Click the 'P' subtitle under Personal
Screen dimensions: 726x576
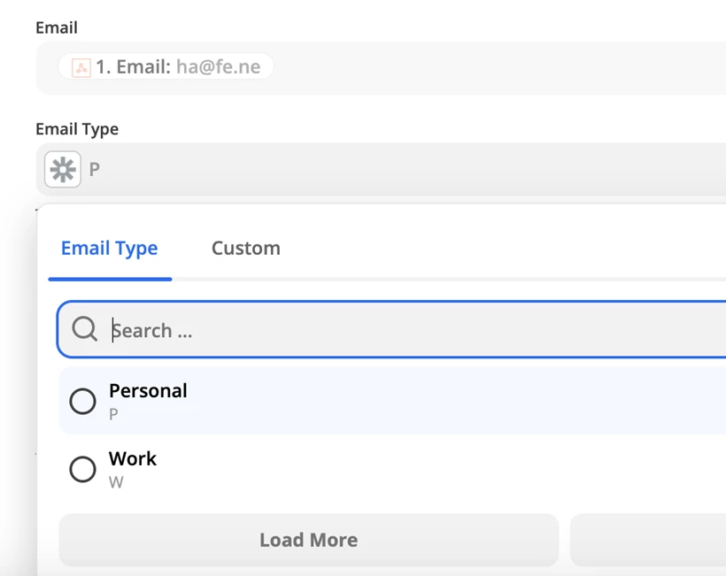(113, 414)
